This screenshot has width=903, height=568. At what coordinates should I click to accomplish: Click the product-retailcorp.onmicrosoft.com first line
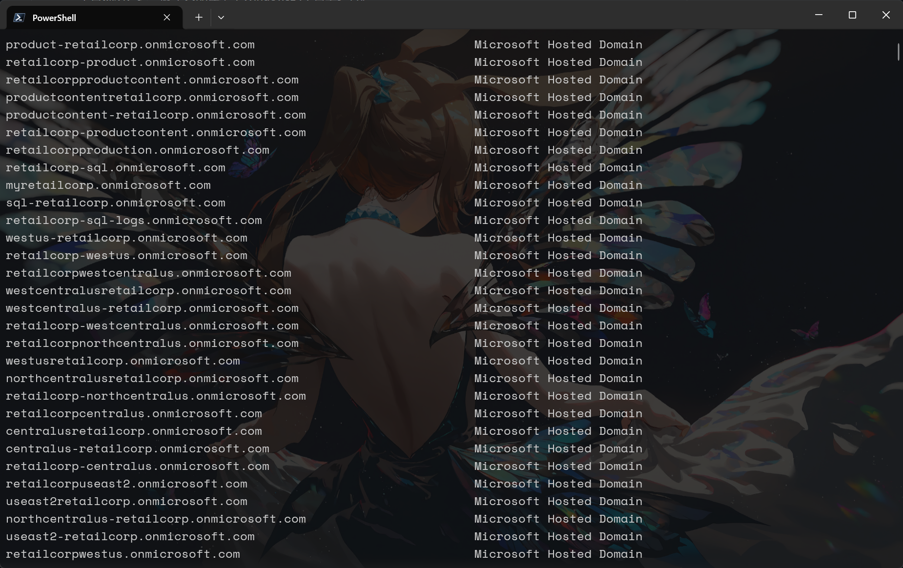130,45
